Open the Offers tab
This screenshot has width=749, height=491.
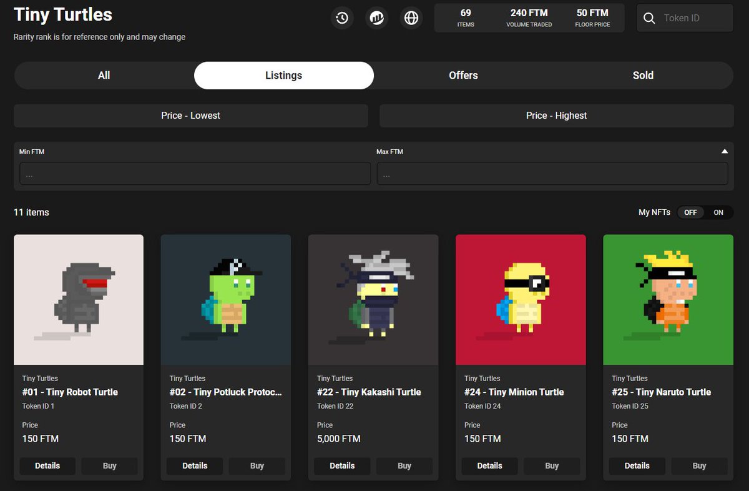point(463,76)
